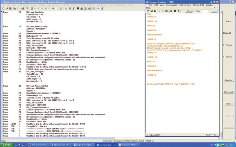Open View menu in Terminal Emulator
The height and width of the screenshot is (147, 236).
tap(162, 5)
